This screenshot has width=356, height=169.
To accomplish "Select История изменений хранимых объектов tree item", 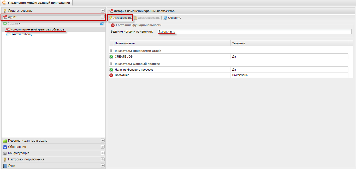I will [x=37, y=30].
